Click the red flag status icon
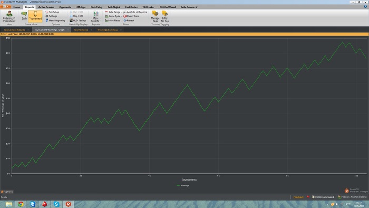This screenshot has width=369, height=208. point(308,197)
